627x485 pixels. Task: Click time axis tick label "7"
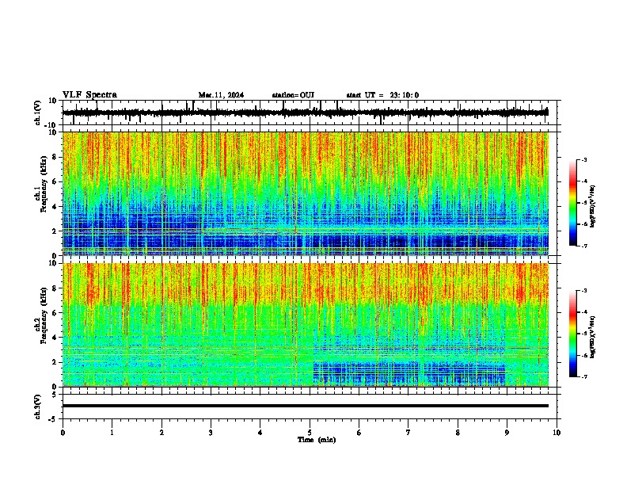(x=408, y=433)
